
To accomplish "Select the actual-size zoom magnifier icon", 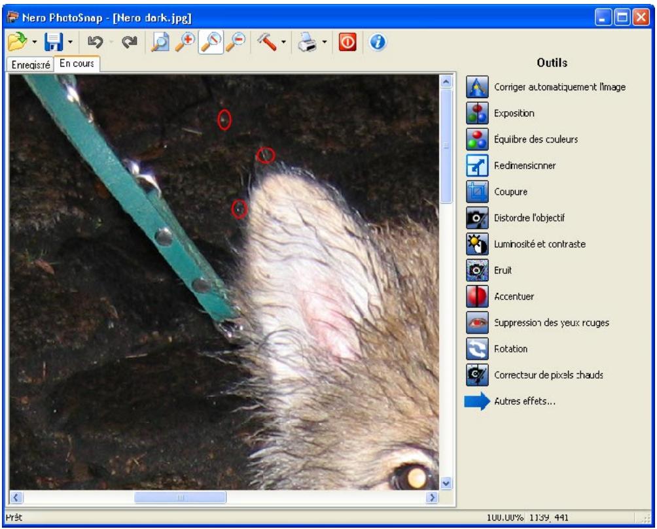I will coord(211,42).
